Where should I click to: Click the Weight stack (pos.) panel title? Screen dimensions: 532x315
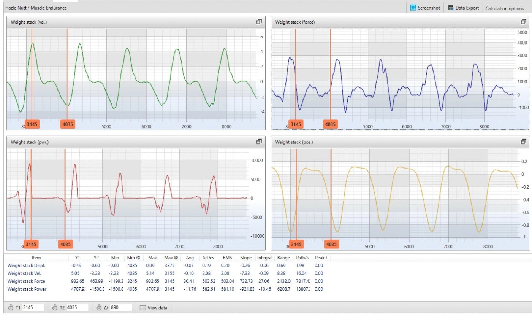pyautogui.click(x=294, y=142)
